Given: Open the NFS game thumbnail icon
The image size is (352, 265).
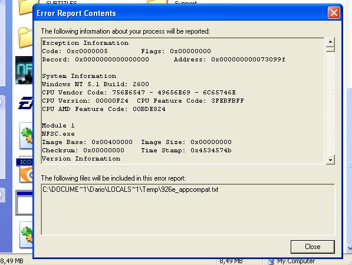Looking at the screenshot, I should [x=24, y=70].
